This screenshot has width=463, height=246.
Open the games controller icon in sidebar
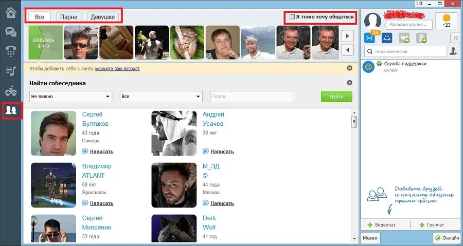(x=11, y=91)
